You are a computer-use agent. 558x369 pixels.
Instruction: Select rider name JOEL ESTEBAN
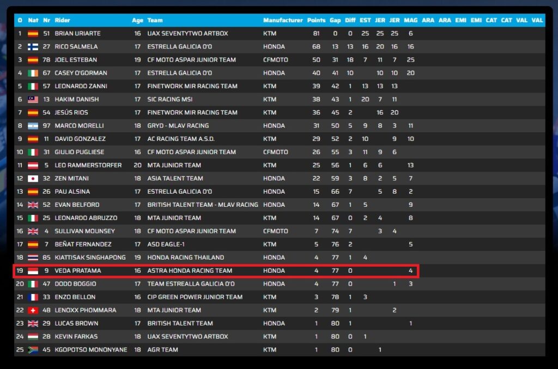[76, 60]
